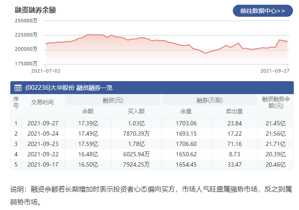Screen dimensions: 299x210
Task: Click the 2021-09-27 end date label on chart
Action: (275, 71)
